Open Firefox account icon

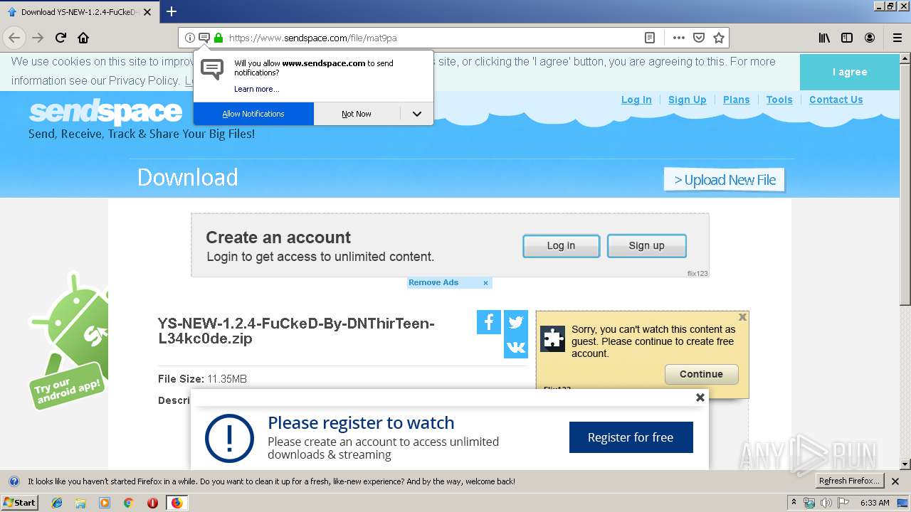click(870, 38)
